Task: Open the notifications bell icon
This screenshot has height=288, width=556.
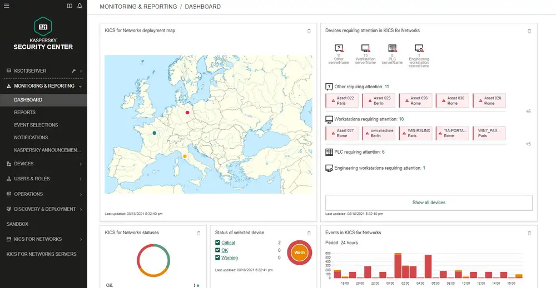Action: (x=79, y=6)
